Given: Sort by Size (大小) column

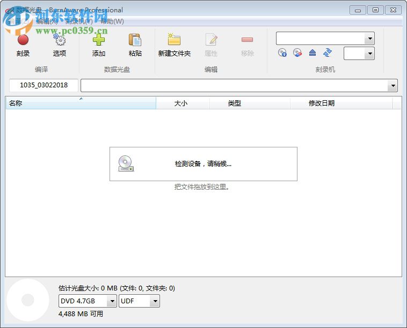Looking at the screenshot, I should [x=183, y=103].
